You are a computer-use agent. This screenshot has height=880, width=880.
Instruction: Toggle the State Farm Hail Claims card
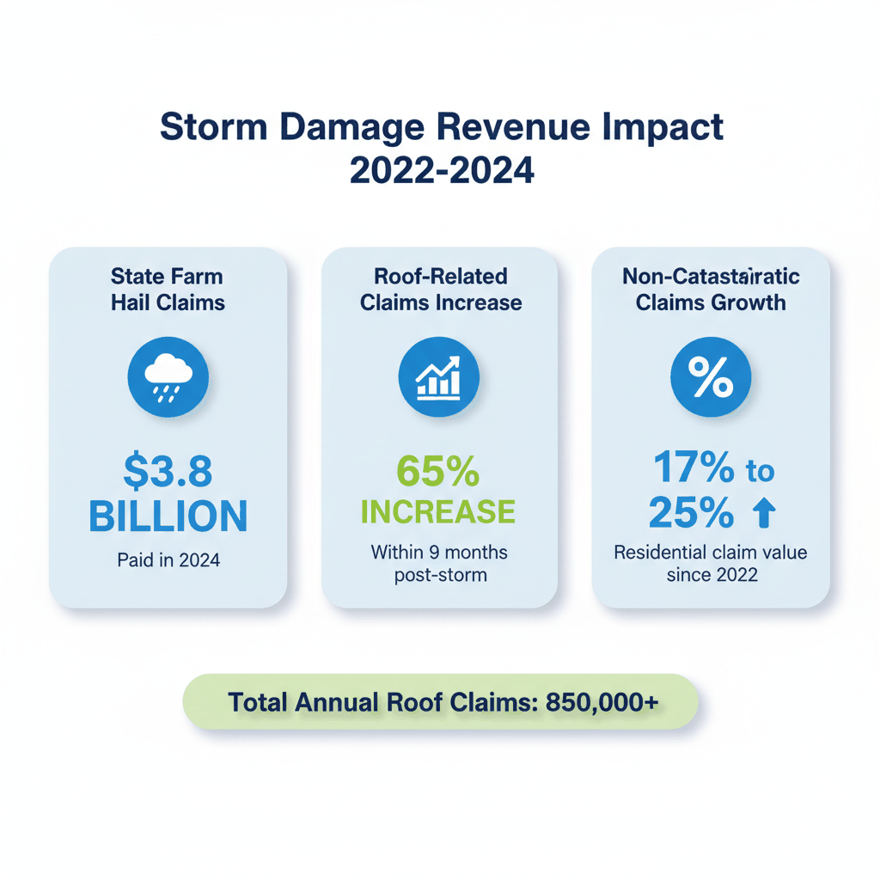pos(168,427)
